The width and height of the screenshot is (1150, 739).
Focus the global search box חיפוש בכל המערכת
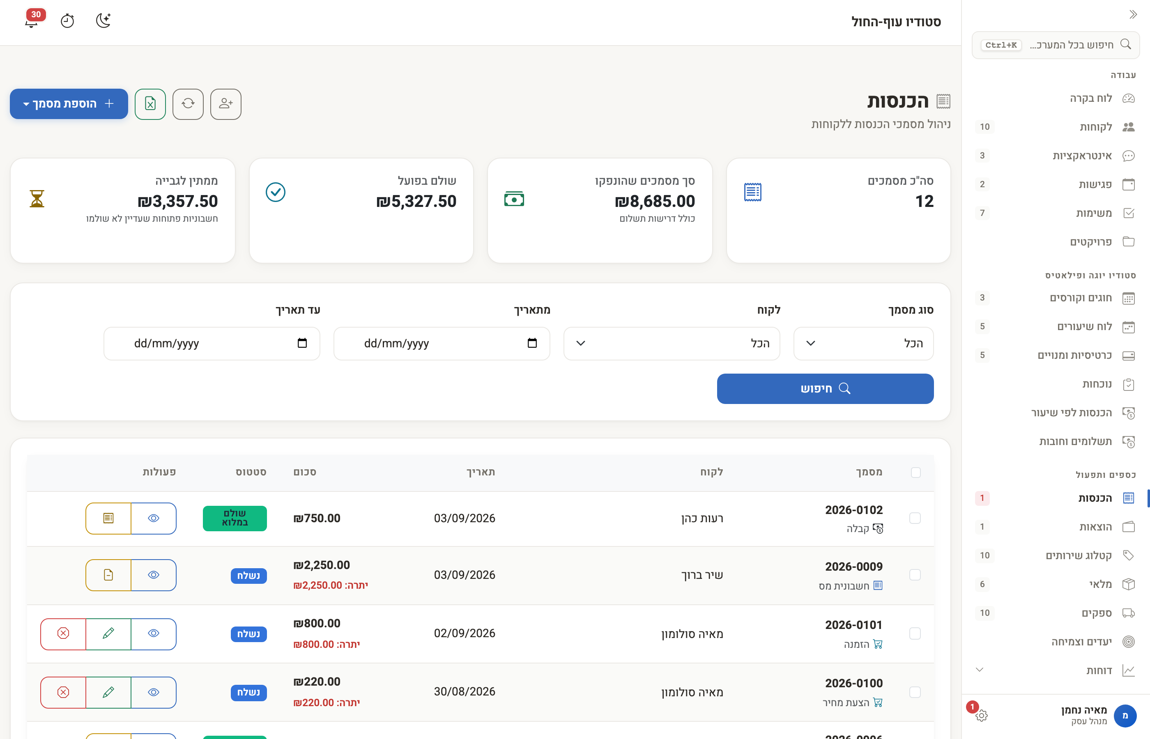coord(1055,45)
